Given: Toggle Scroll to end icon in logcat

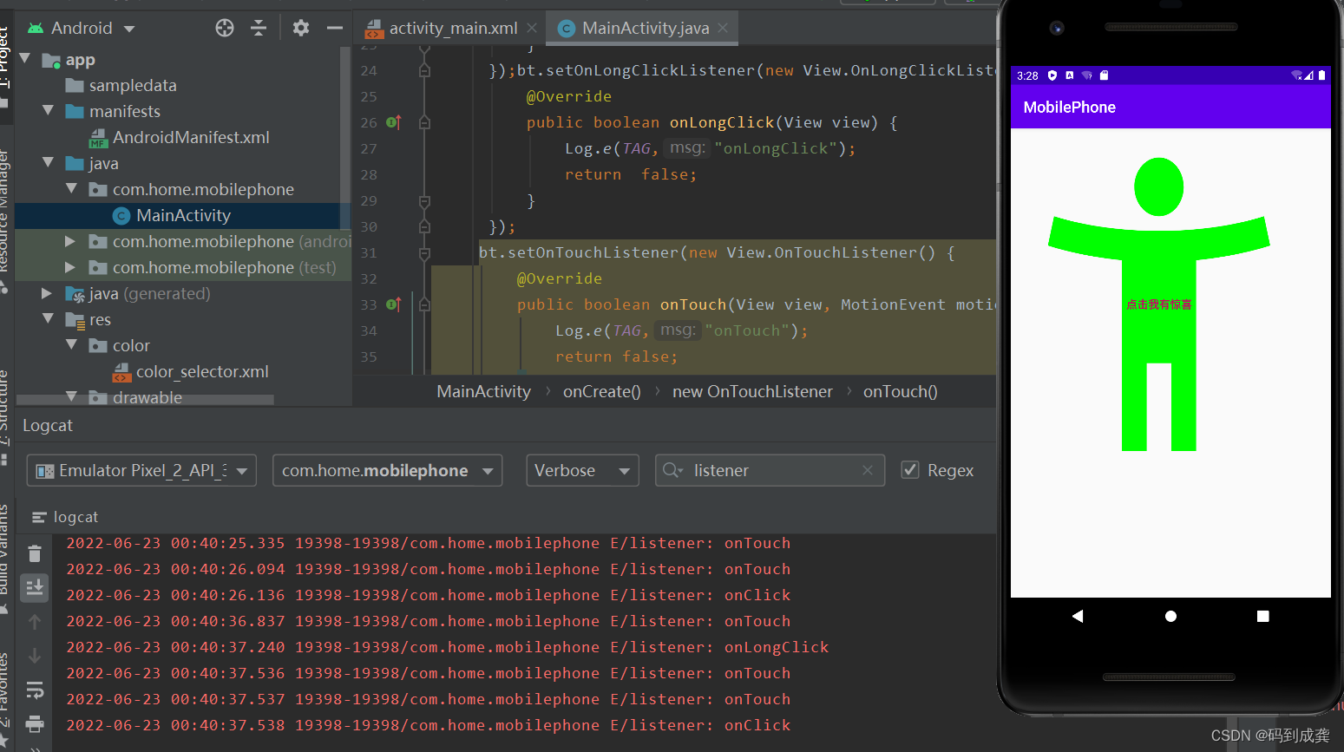Looking at the screenshot, I should point(35,587).
